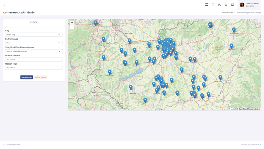The height and width of the screenshot is (149, 264).
Task: Open the Coach Emma profile menu
Action: point(249,5)
